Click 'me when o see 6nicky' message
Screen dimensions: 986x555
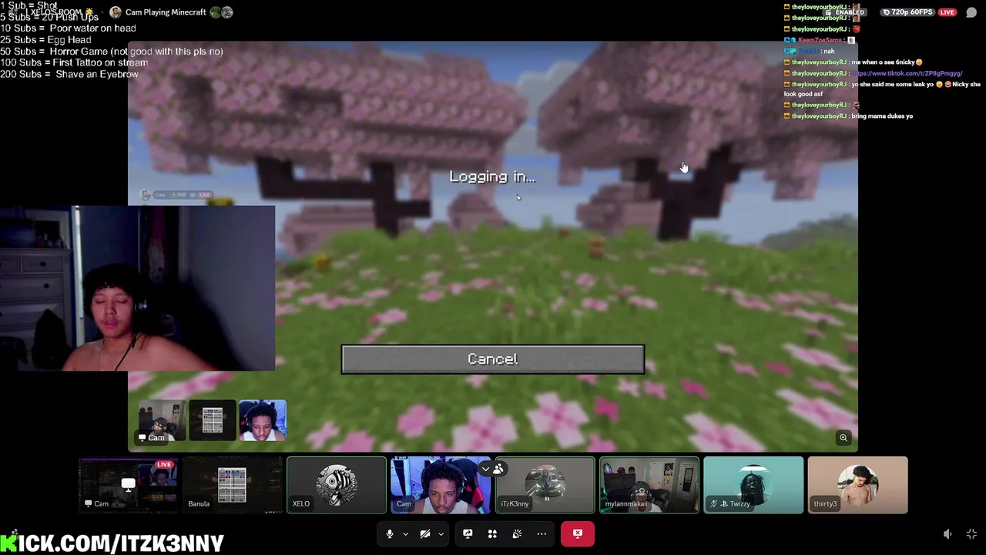click(x=887, y=62)
